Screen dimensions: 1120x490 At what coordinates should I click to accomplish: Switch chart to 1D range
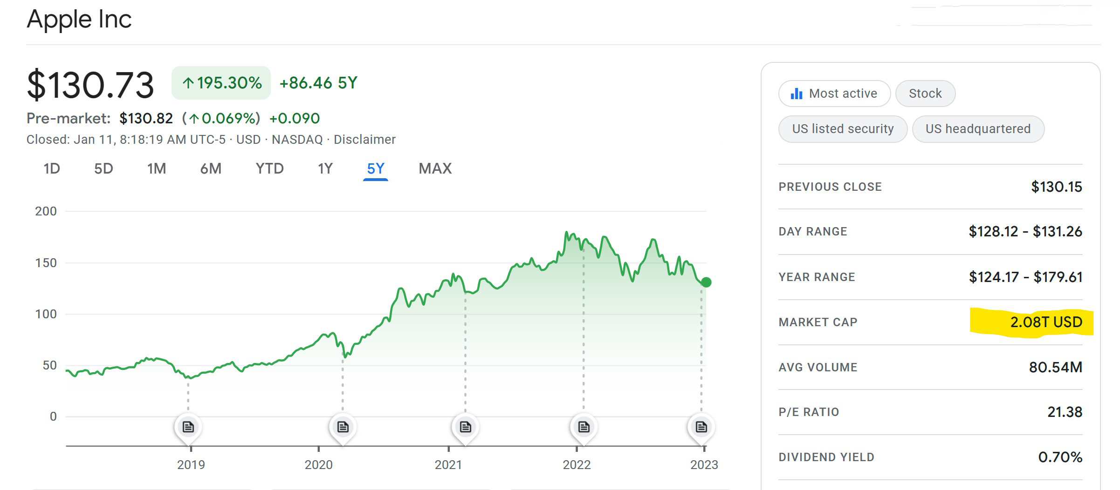pyautogui.click(x=52, y=168)
